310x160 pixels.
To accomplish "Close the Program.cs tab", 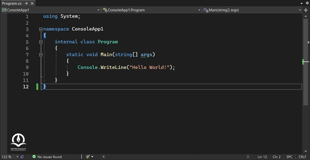I will [x=32, y=3].
